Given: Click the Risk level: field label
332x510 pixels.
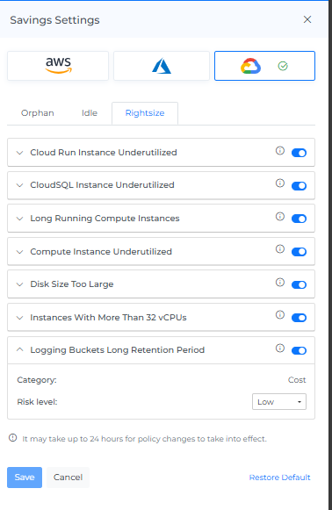Looking at the screenshot, I should 37,402.
